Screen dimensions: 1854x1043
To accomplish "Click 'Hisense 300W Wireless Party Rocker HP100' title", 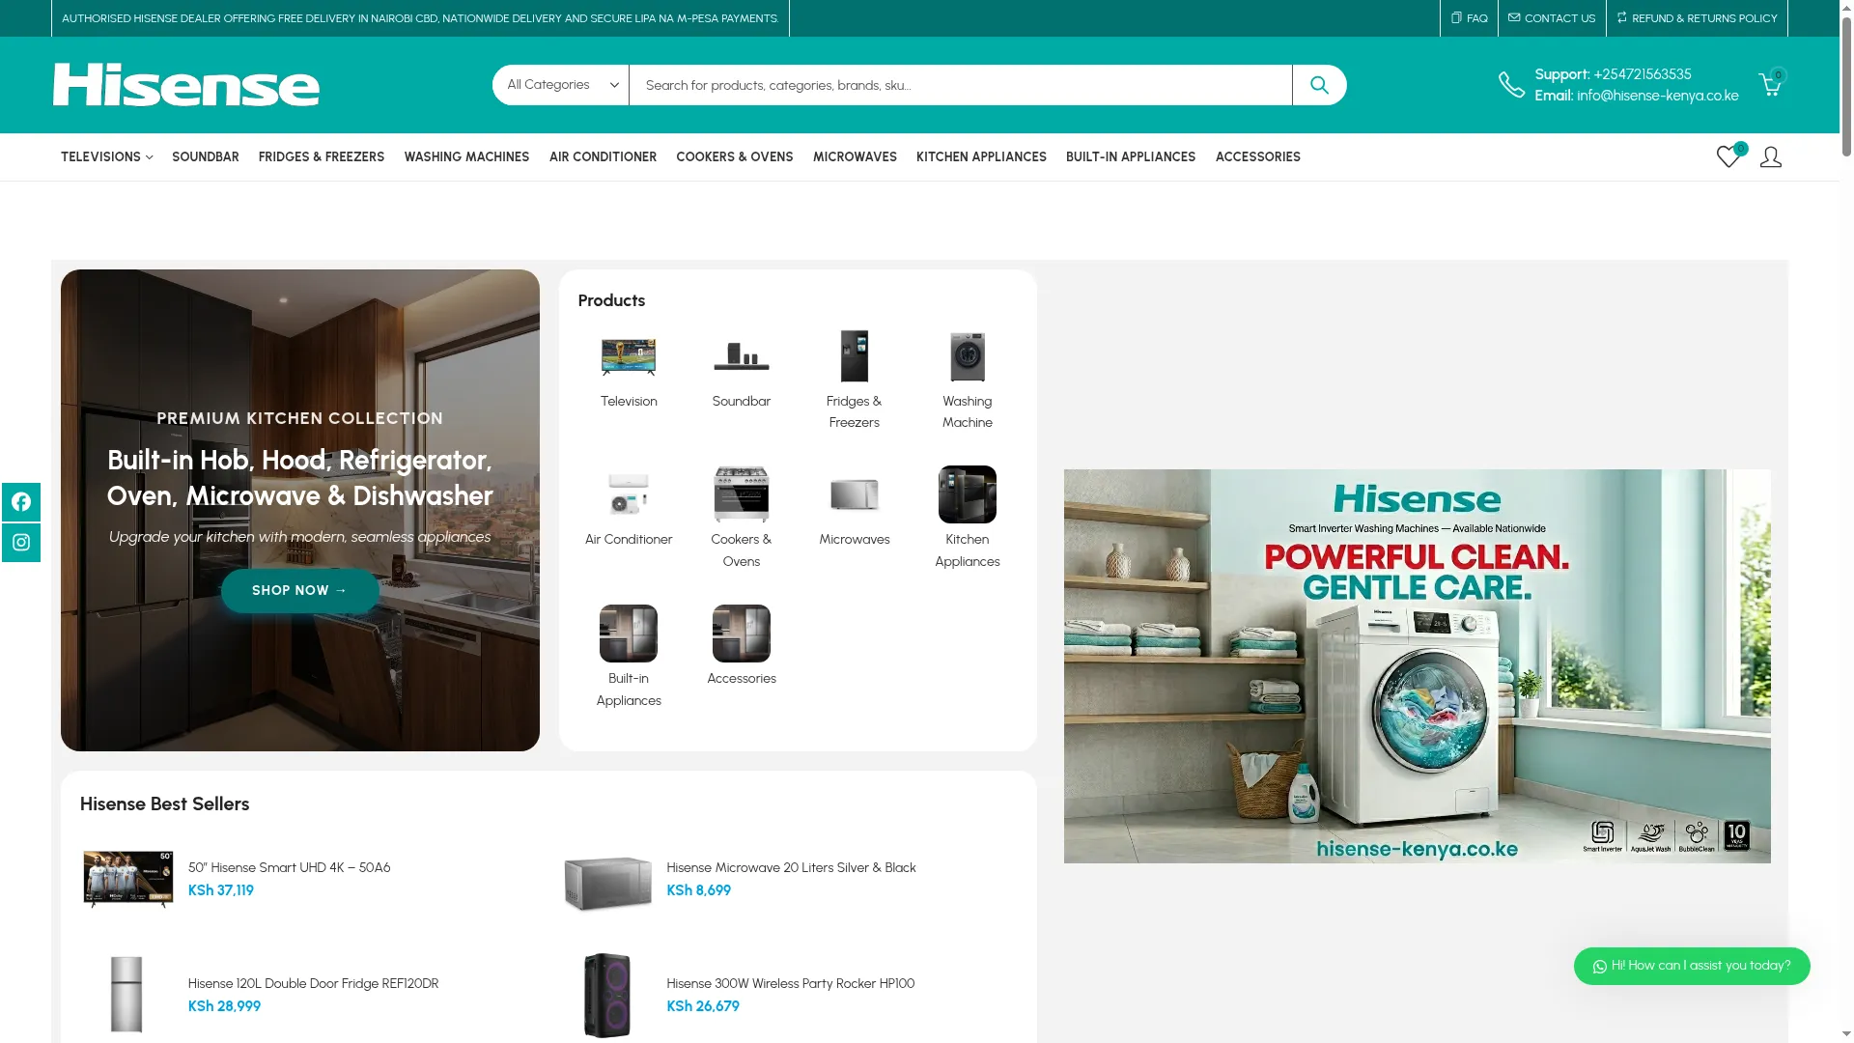I will pos(791,983).
